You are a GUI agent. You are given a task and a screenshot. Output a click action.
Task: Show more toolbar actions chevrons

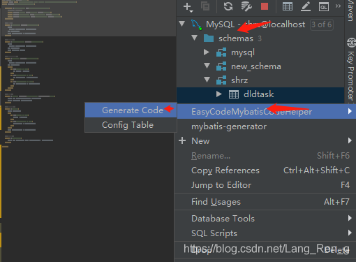coord(338,6)
